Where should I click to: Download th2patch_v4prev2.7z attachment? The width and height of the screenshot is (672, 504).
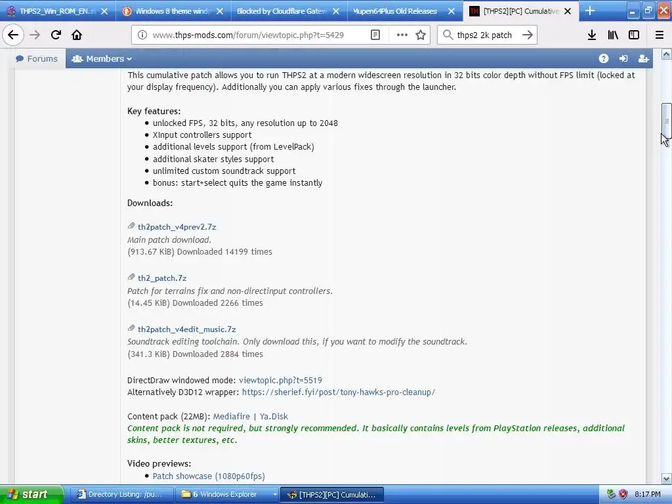tap(177, 226)
